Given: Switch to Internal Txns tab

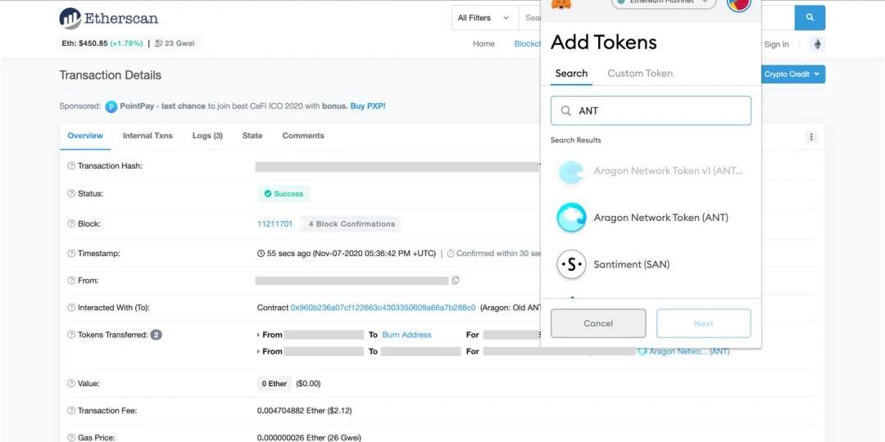Looking at the screenshot, I should [147, 136].
